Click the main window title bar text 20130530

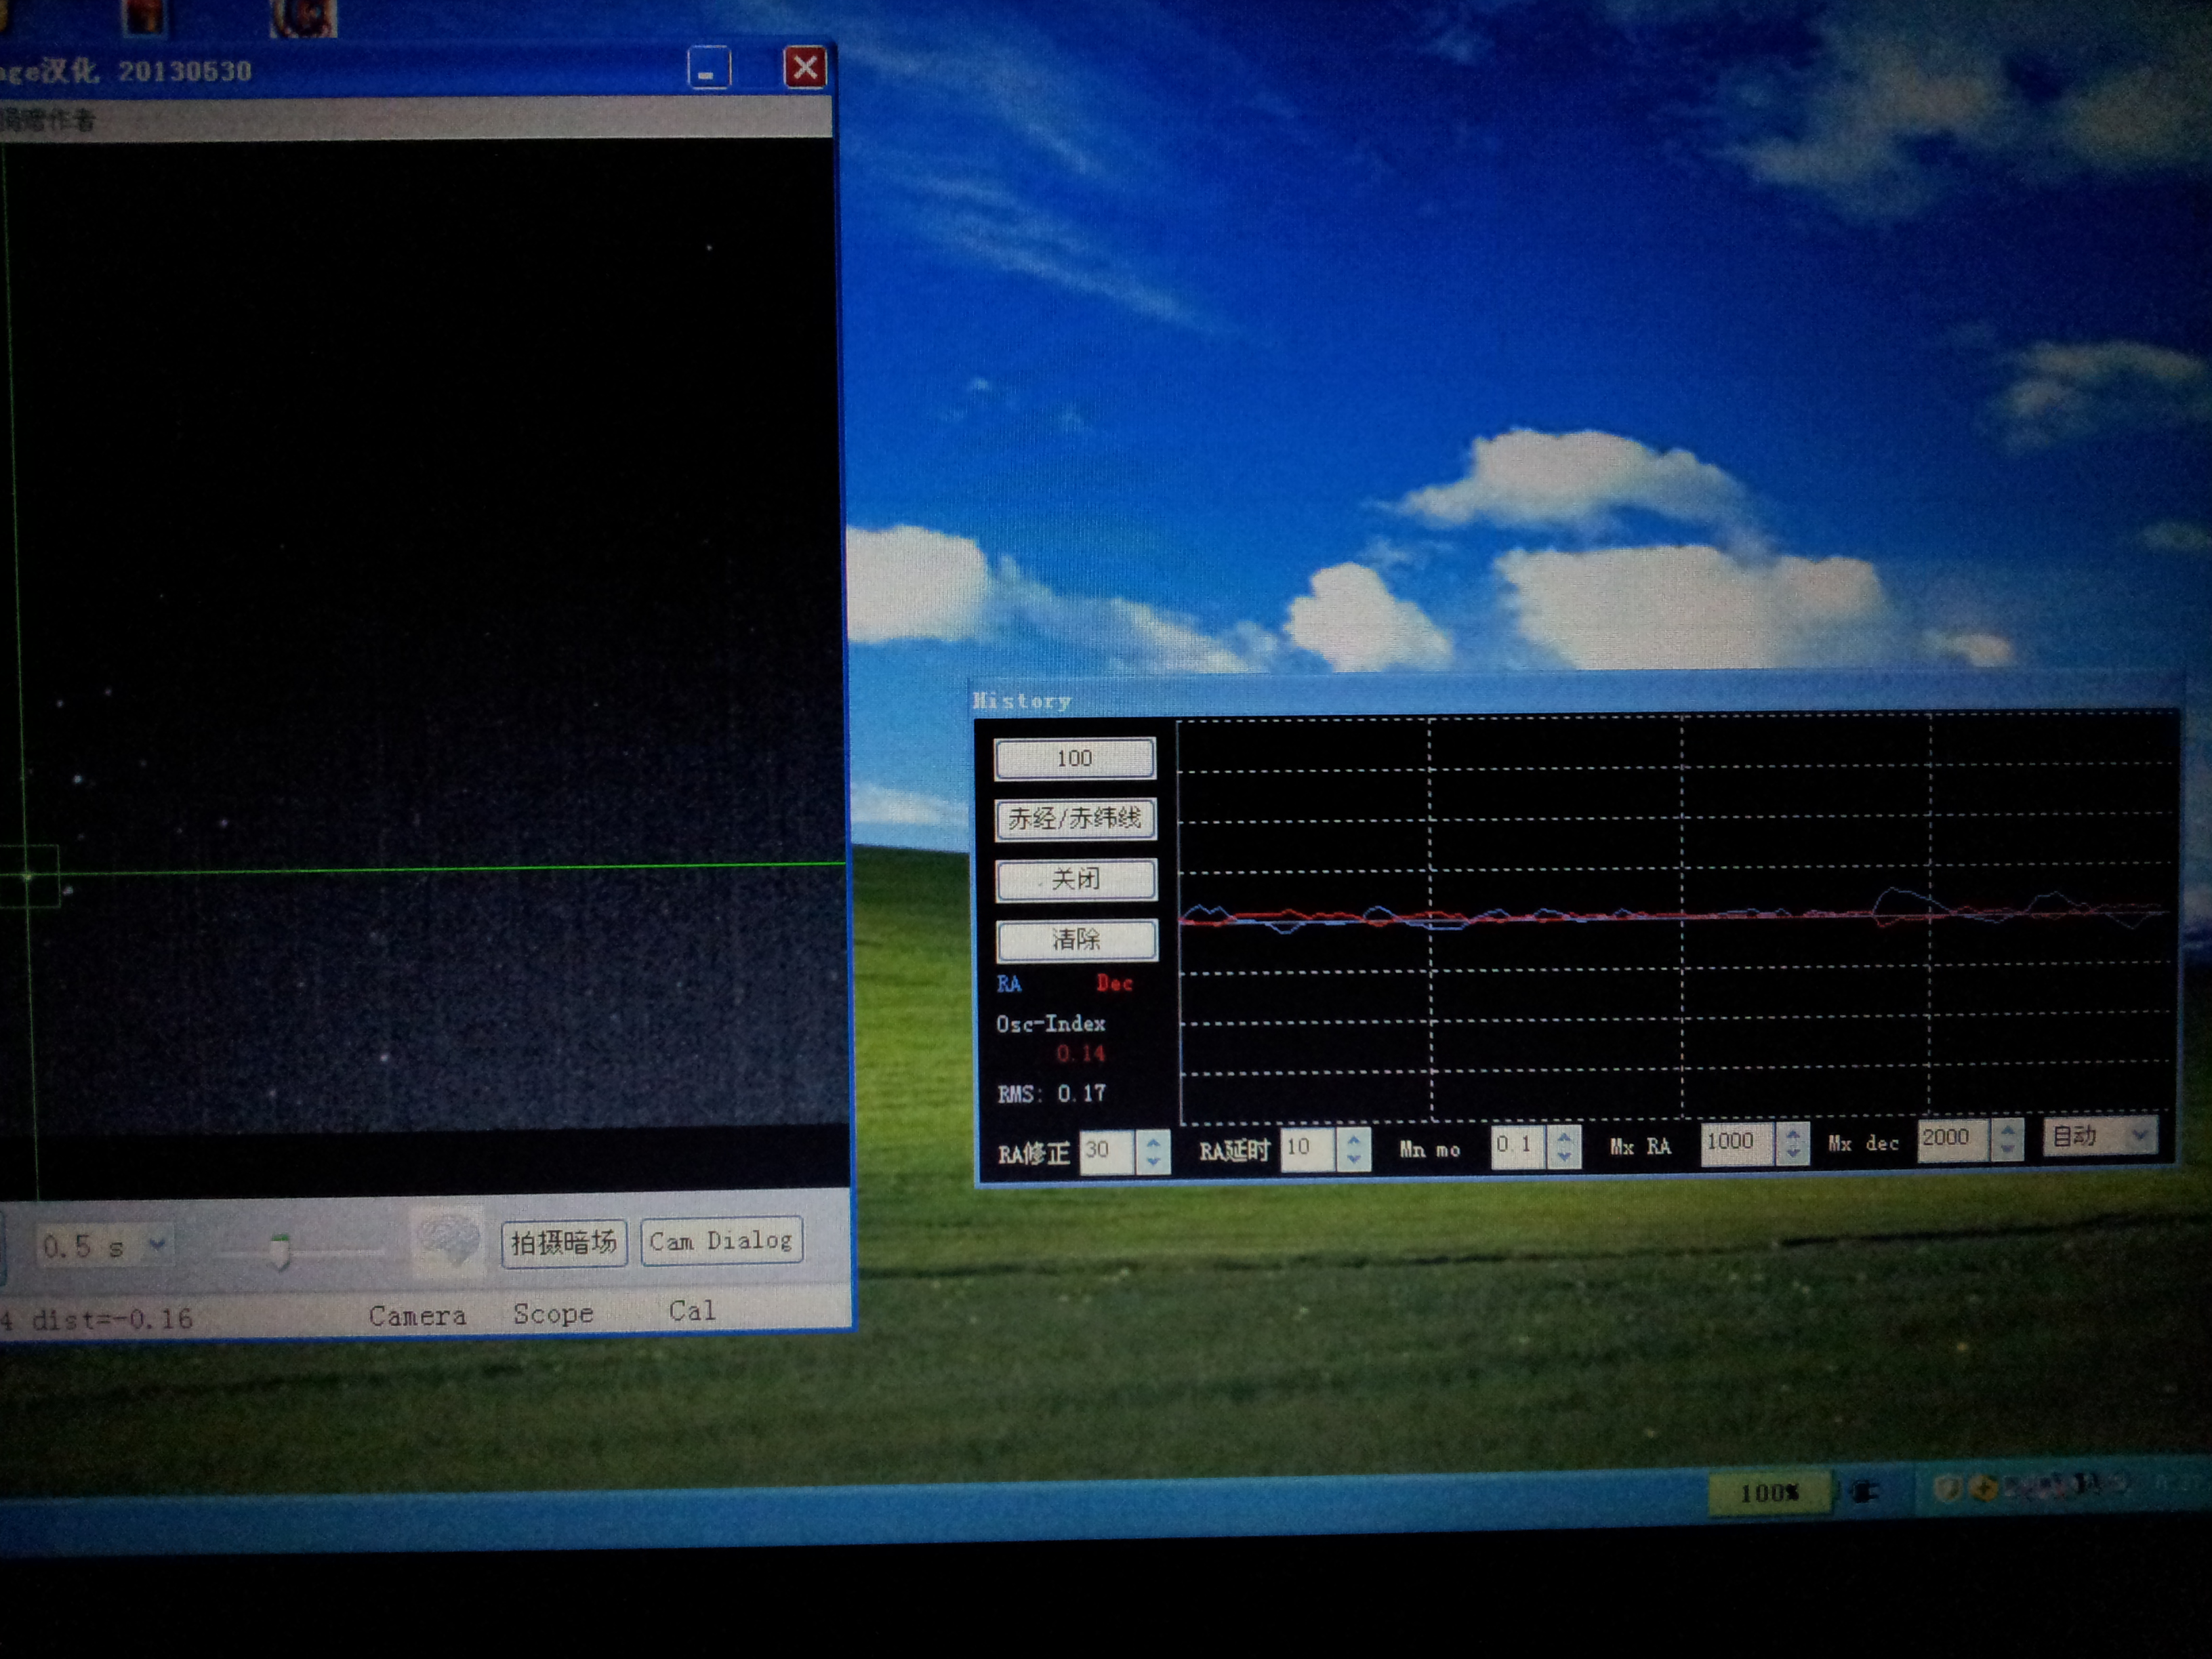(185, 71)
